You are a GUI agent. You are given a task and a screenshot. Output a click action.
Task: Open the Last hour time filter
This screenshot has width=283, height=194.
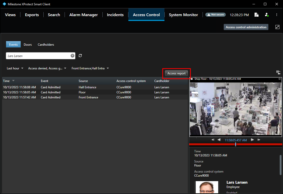pyautogui.click(x=15, y=68)
